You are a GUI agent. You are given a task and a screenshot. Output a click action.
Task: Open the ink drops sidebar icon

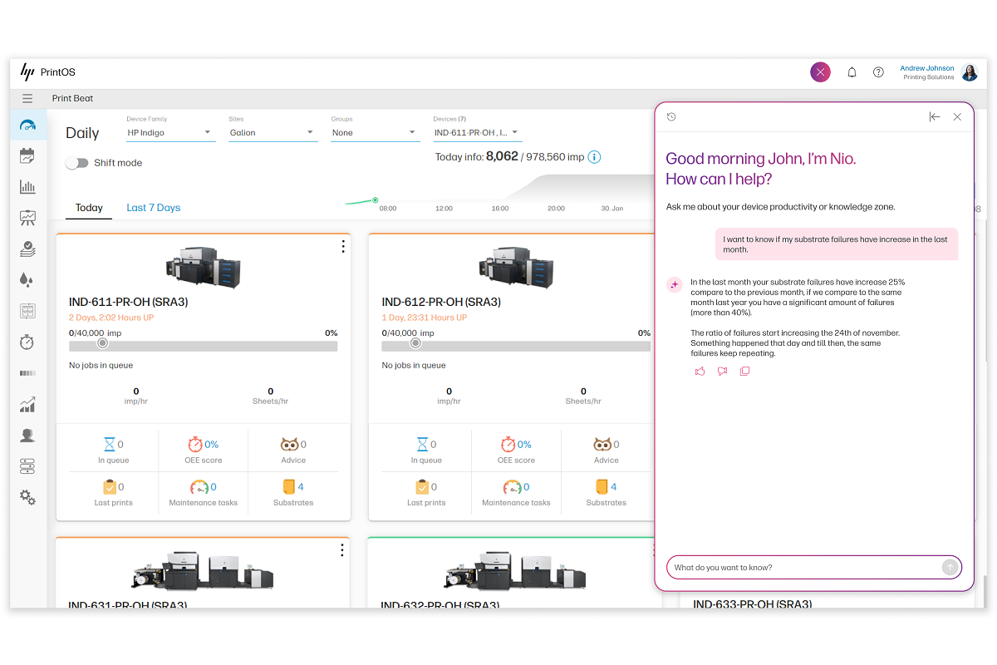[27, 280]
